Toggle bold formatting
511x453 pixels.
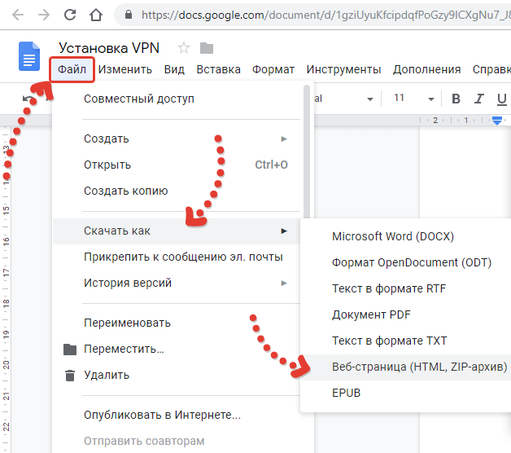(456, 99)
